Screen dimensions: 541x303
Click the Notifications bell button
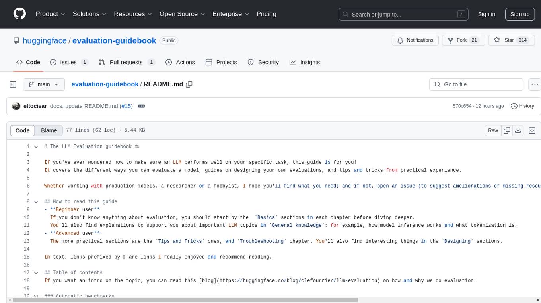(415, 40)
